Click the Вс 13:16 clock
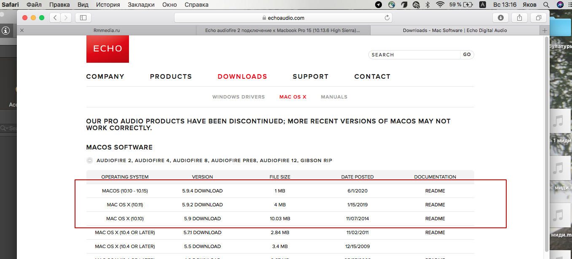Viewport: 572px width, 259px height. (505, 5)
